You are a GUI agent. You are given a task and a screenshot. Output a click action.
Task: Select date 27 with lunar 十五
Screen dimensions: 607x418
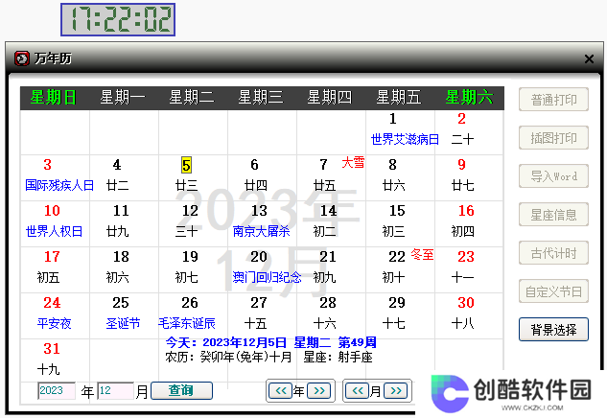(x=262, y=313)
